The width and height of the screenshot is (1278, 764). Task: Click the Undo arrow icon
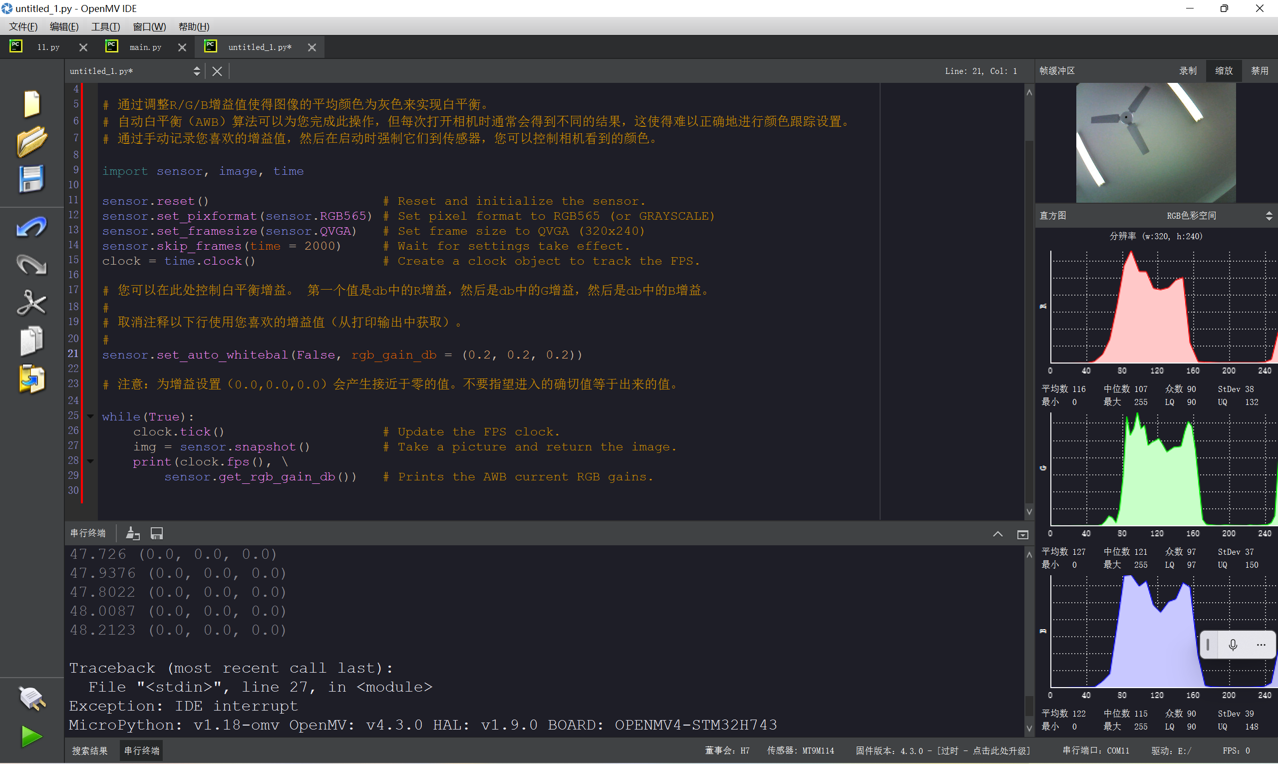[31, 227]
